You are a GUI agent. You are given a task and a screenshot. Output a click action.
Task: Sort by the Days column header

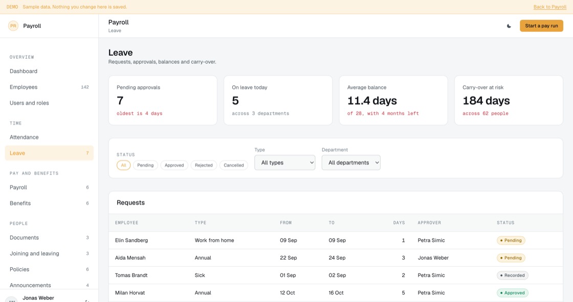tap(399, 222)
